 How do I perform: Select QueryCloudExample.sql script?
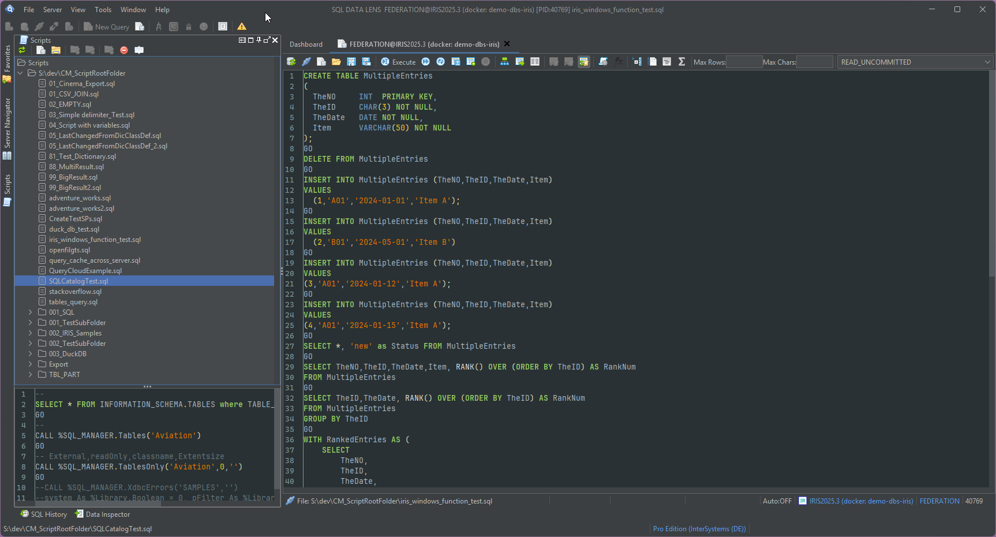85,271
